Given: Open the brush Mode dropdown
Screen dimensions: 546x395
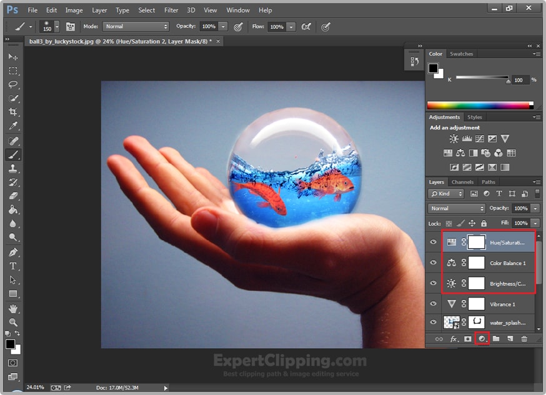Looking at the screenshot, I should (136, 27).
